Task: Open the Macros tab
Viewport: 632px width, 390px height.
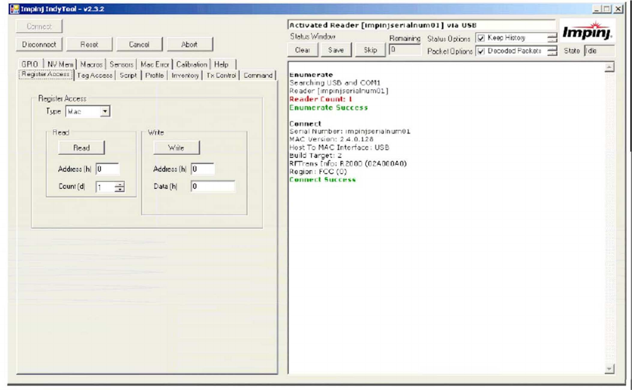Action: click(x=92, y=64)
